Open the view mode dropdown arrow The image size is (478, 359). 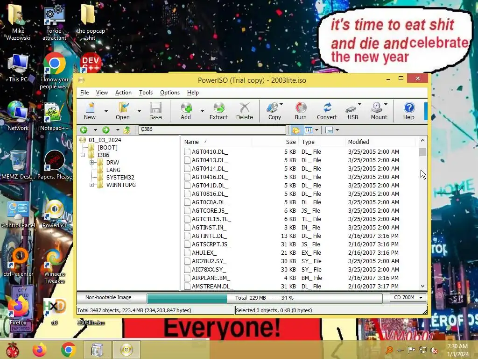click(317, 130)
